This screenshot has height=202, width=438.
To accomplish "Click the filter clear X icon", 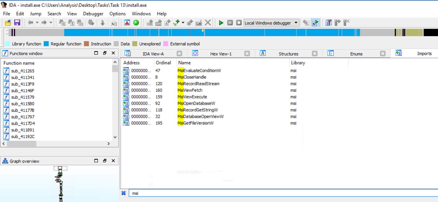I will click(123, 193).
